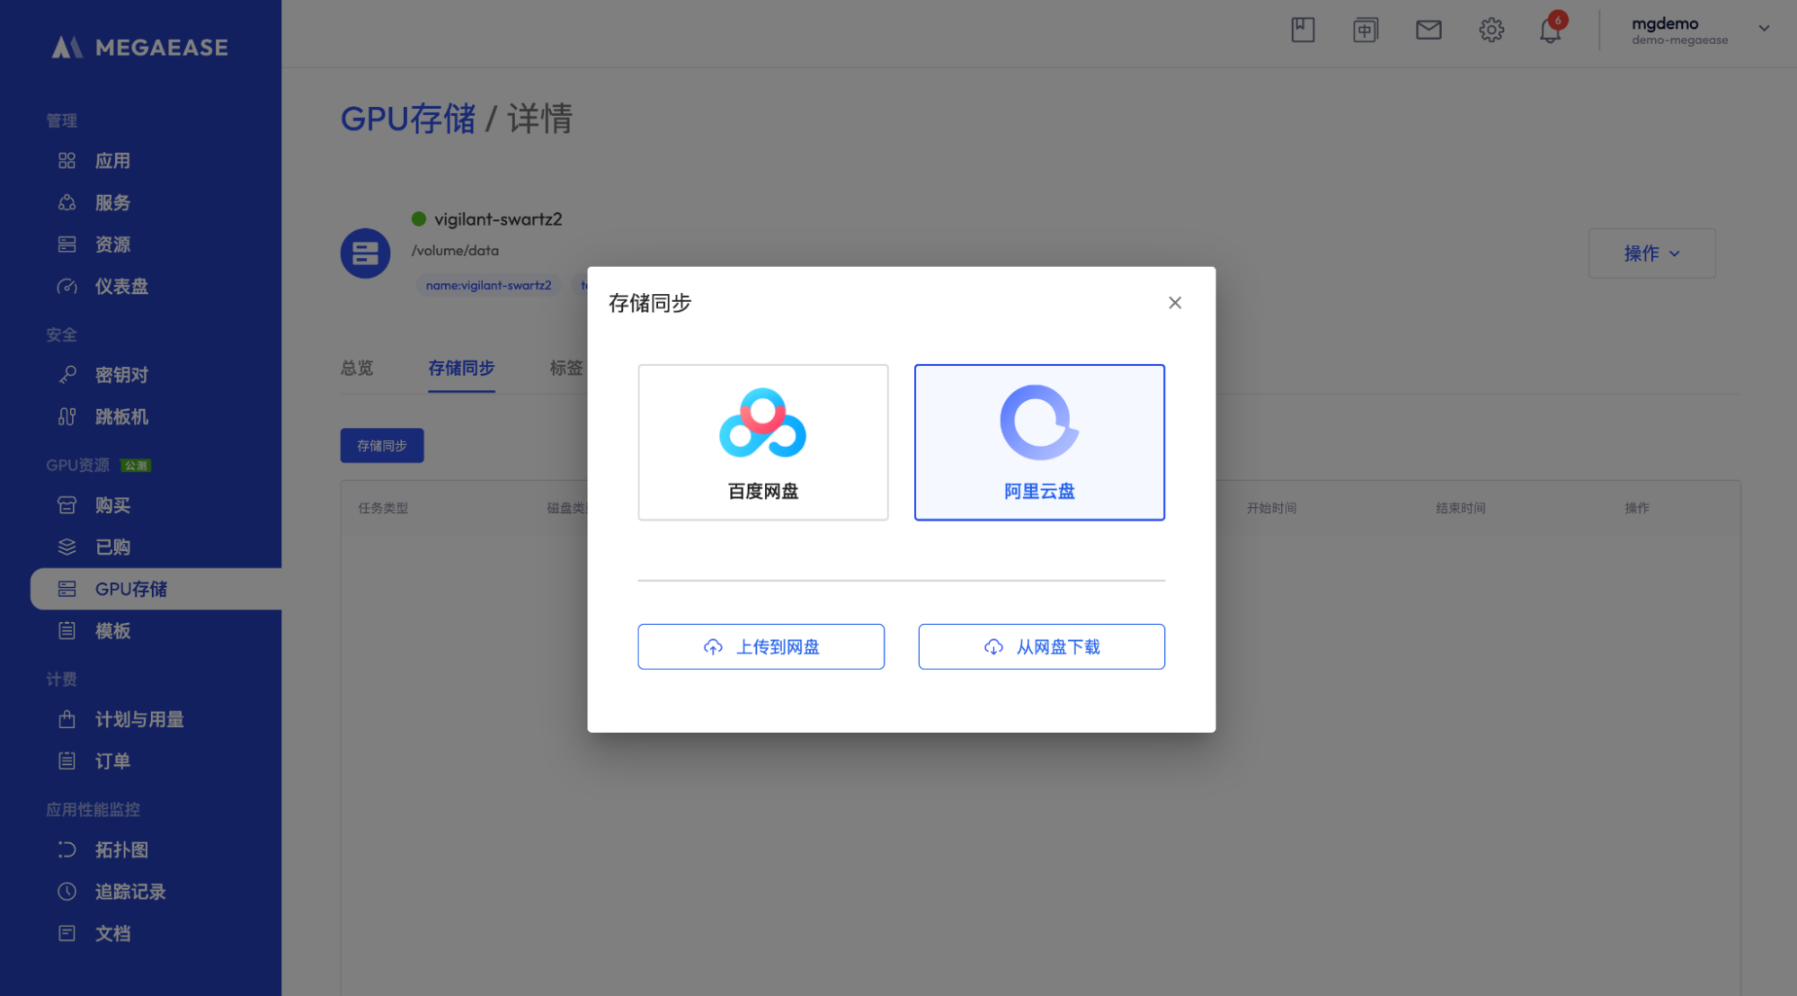Click the /volume/data path text
The image size is (1797, 996).
pyautogui.click(x=455, y=251)
